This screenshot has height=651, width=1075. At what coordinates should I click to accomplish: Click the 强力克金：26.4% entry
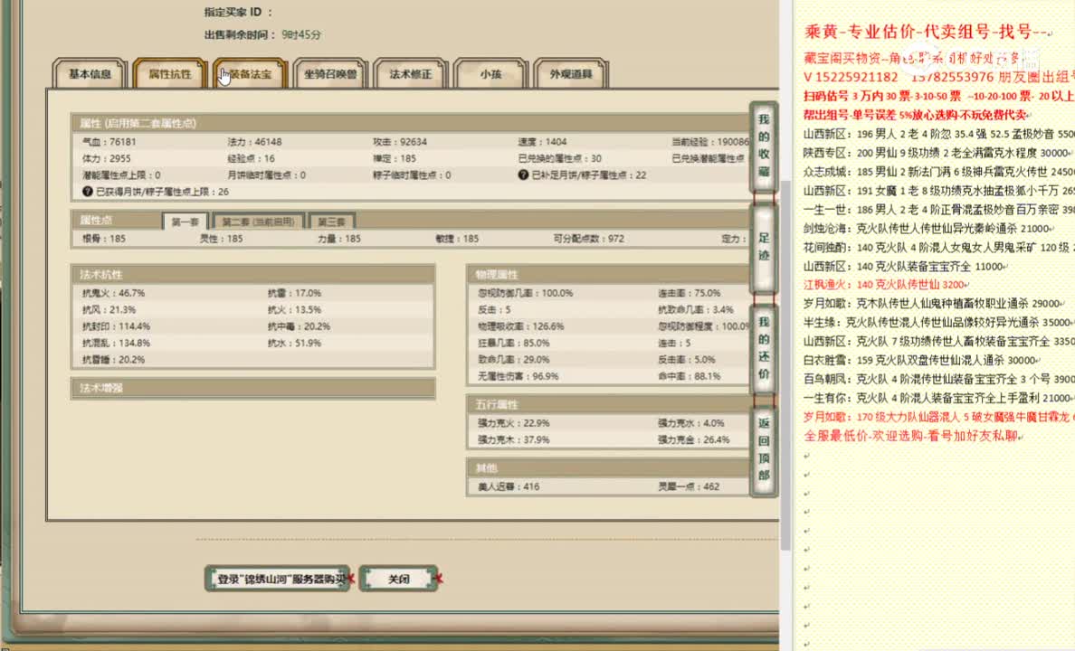(x=694, y=439)
